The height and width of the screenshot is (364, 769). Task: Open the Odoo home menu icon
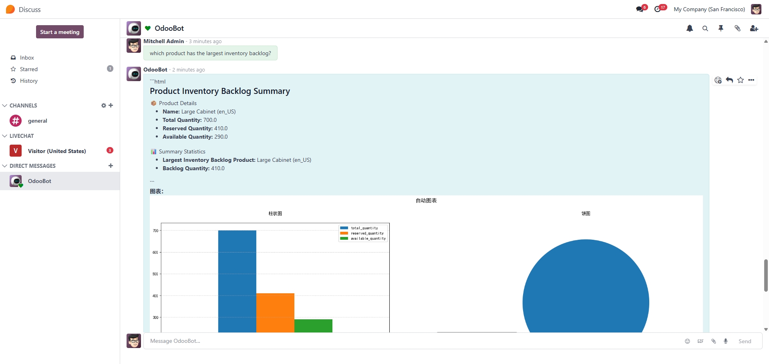[x=10, y=9]
